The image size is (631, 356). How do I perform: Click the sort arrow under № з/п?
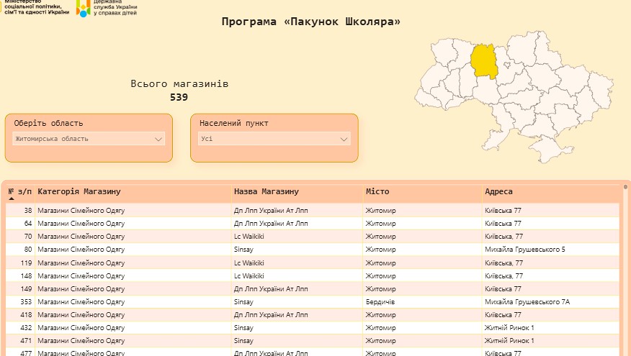pos(11,198)
